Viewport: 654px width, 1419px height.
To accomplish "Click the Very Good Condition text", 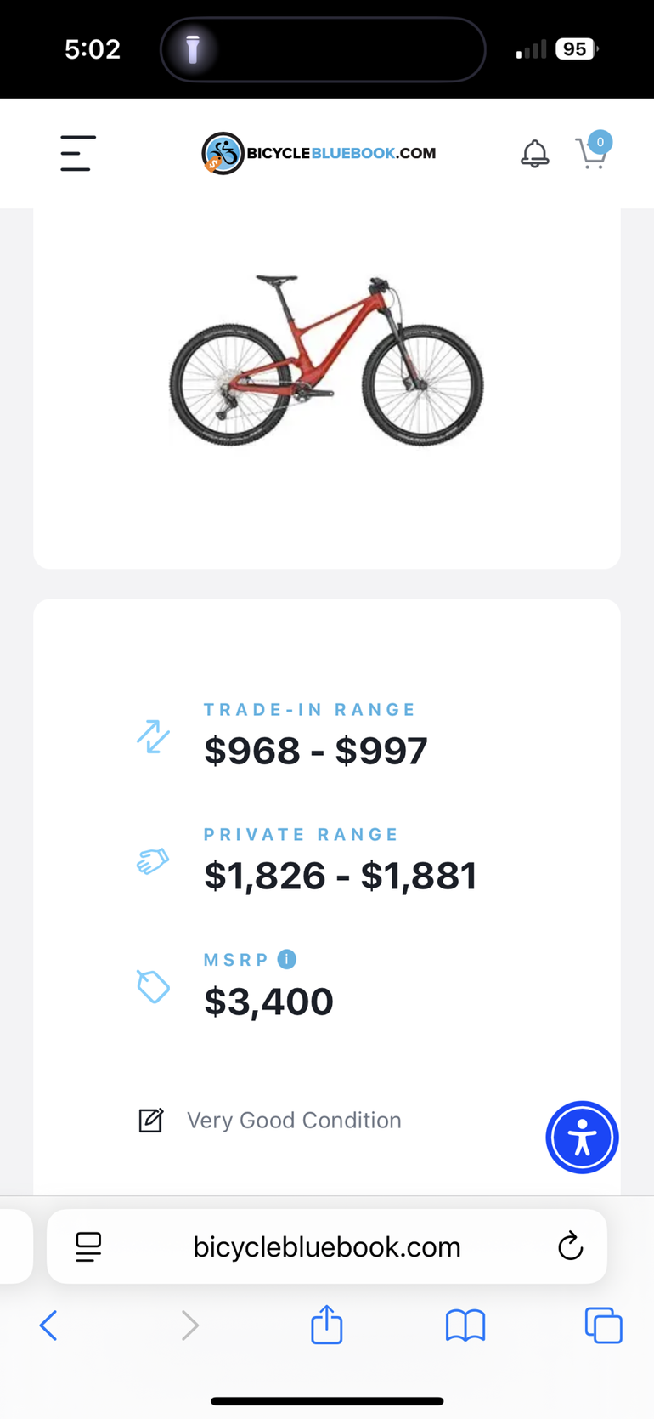I will pos(294,1120).
